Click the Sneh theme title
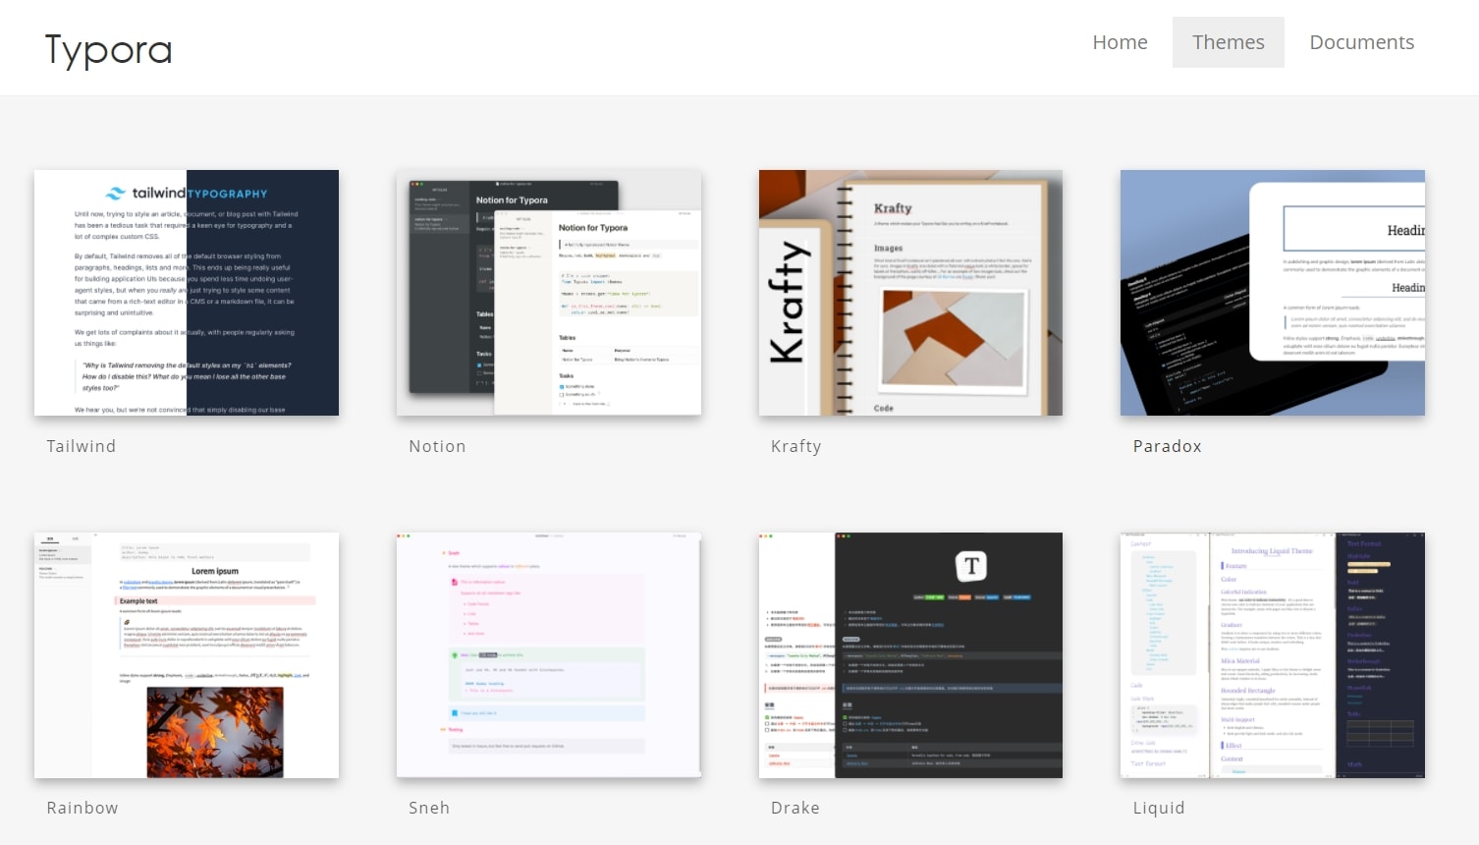The image size is (1479, 845). click(429, 808)
